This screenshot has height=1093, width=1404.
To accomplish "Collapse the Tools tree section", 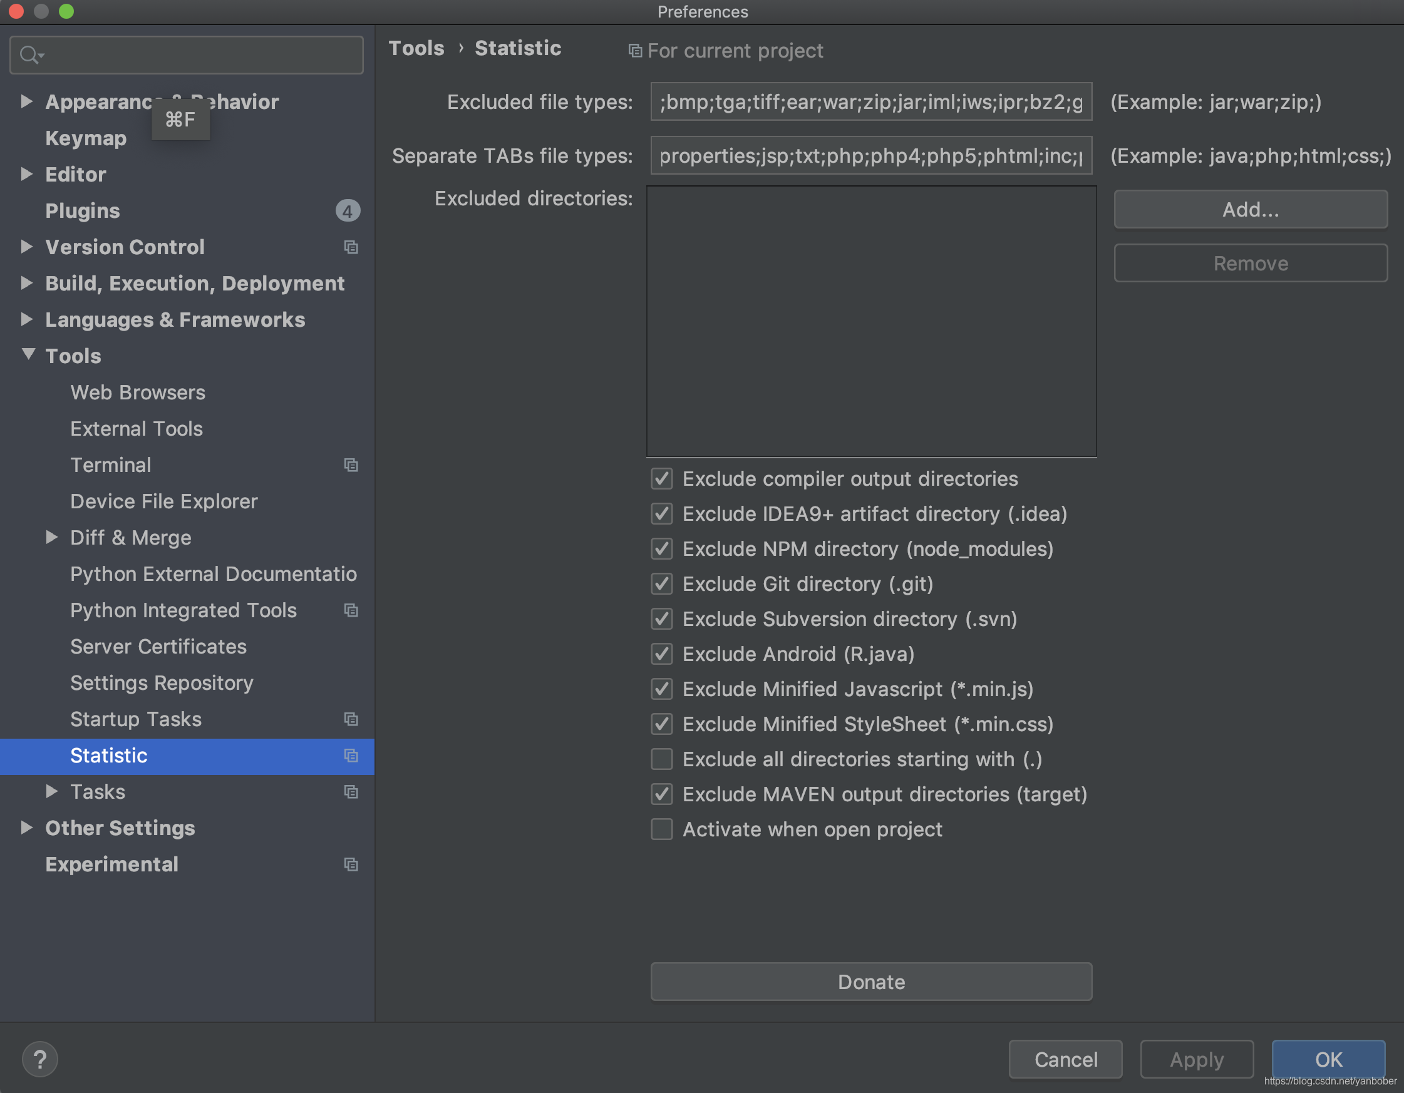I will point(28,355).
